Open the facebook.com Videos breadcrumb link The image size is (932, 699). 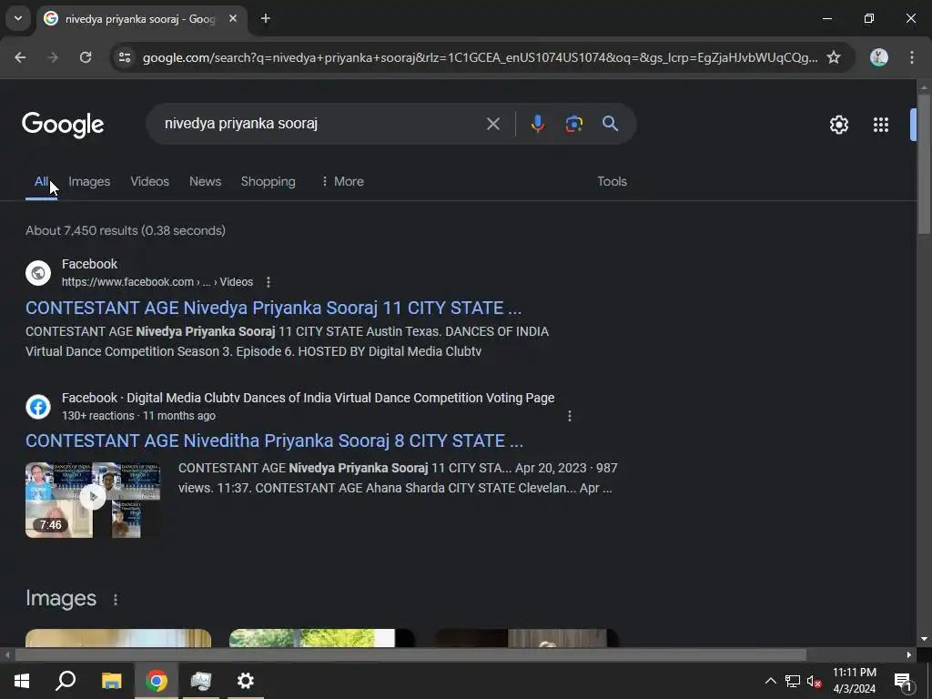[x=157, y=282]
